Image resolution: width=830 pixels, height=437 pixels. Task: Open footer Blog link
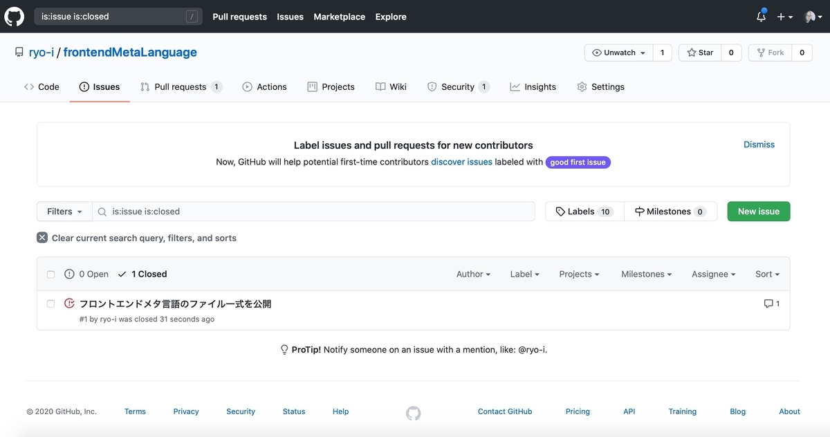click(x=738, y=411)
